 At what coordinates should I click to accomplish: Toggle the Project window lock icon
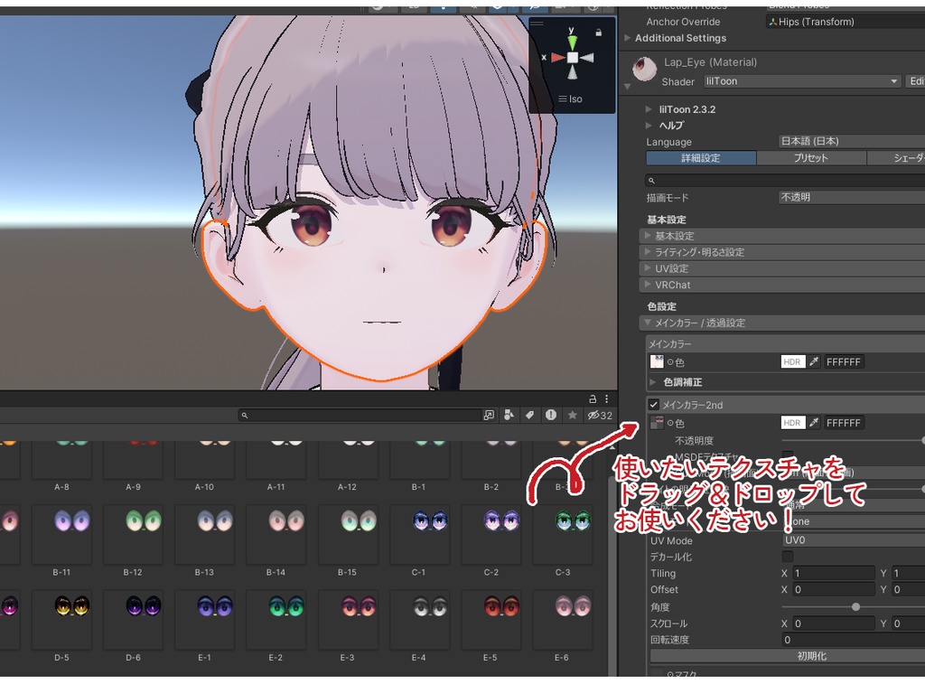pyautogui.click(x=593, y=399)
